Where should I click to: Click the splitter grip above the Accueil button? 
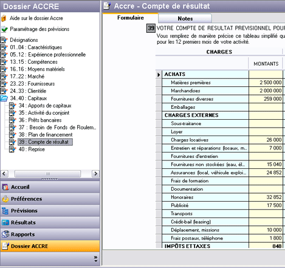[50, 179]
